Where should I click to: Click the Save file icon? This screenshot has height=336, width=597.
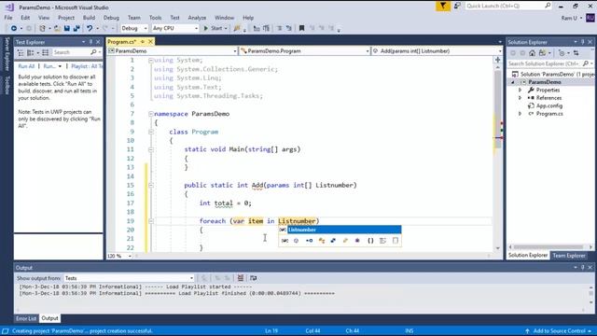pos(67,28)
